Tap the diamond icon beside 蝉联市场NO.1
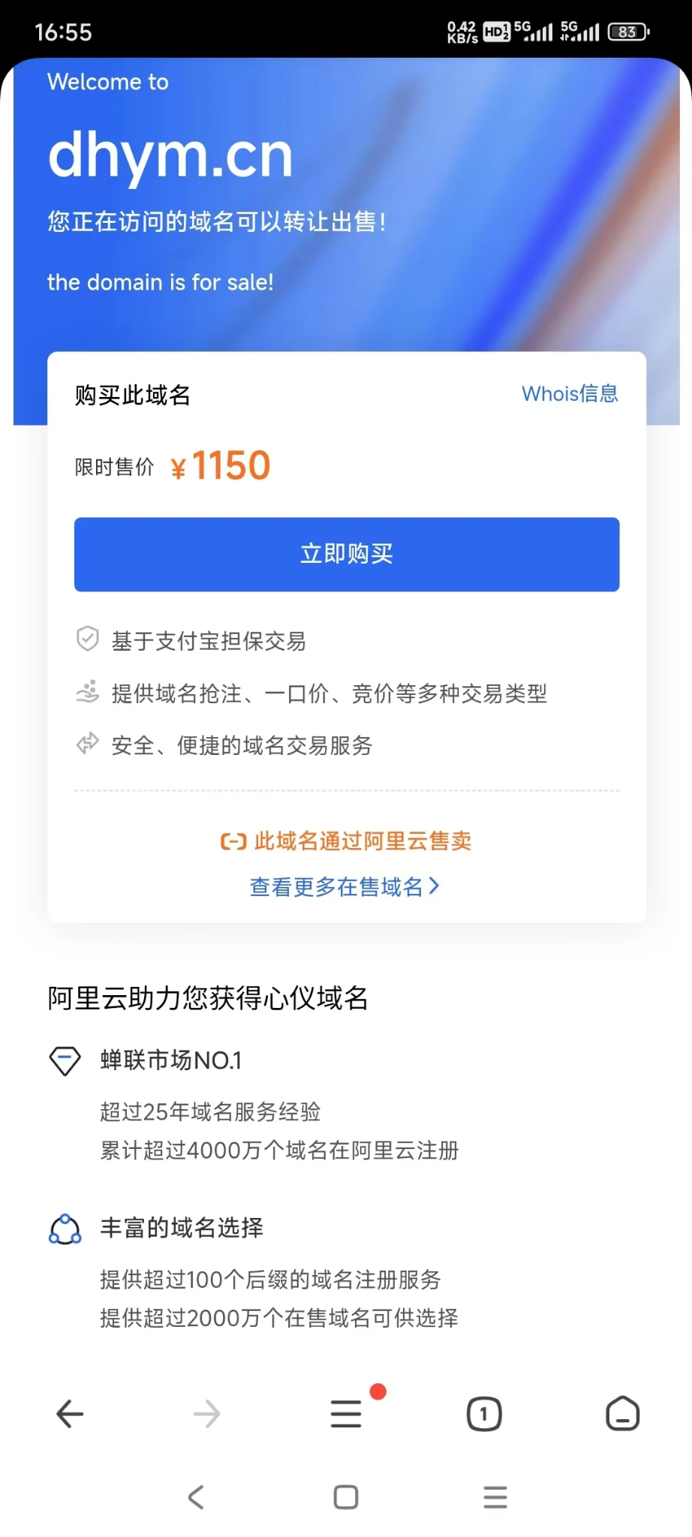 (x=65, y=1060)
